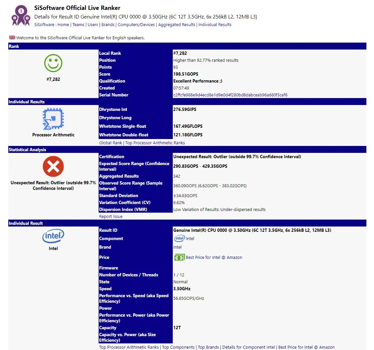This screenshot has width=374, height=350.
Task: Click the small Intel logo beside Component
Action: point(180,238)
